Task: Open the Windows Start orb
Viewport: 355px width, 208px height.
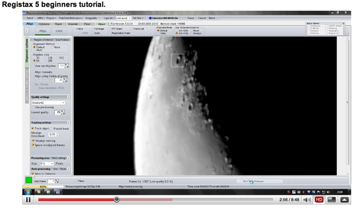Action: click(28, 192)
